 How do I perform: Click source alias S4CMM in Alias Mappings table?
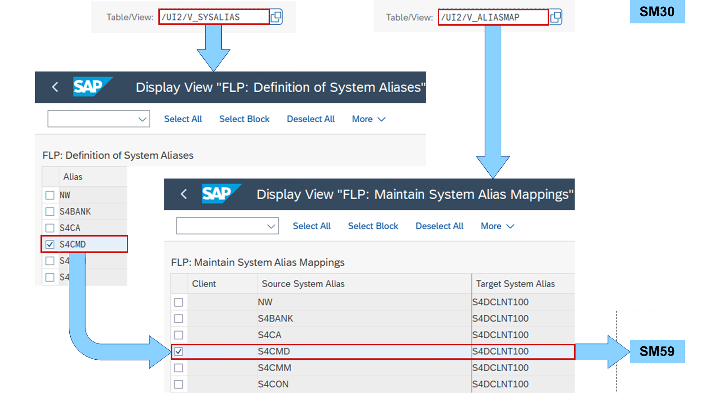[274, 368]
